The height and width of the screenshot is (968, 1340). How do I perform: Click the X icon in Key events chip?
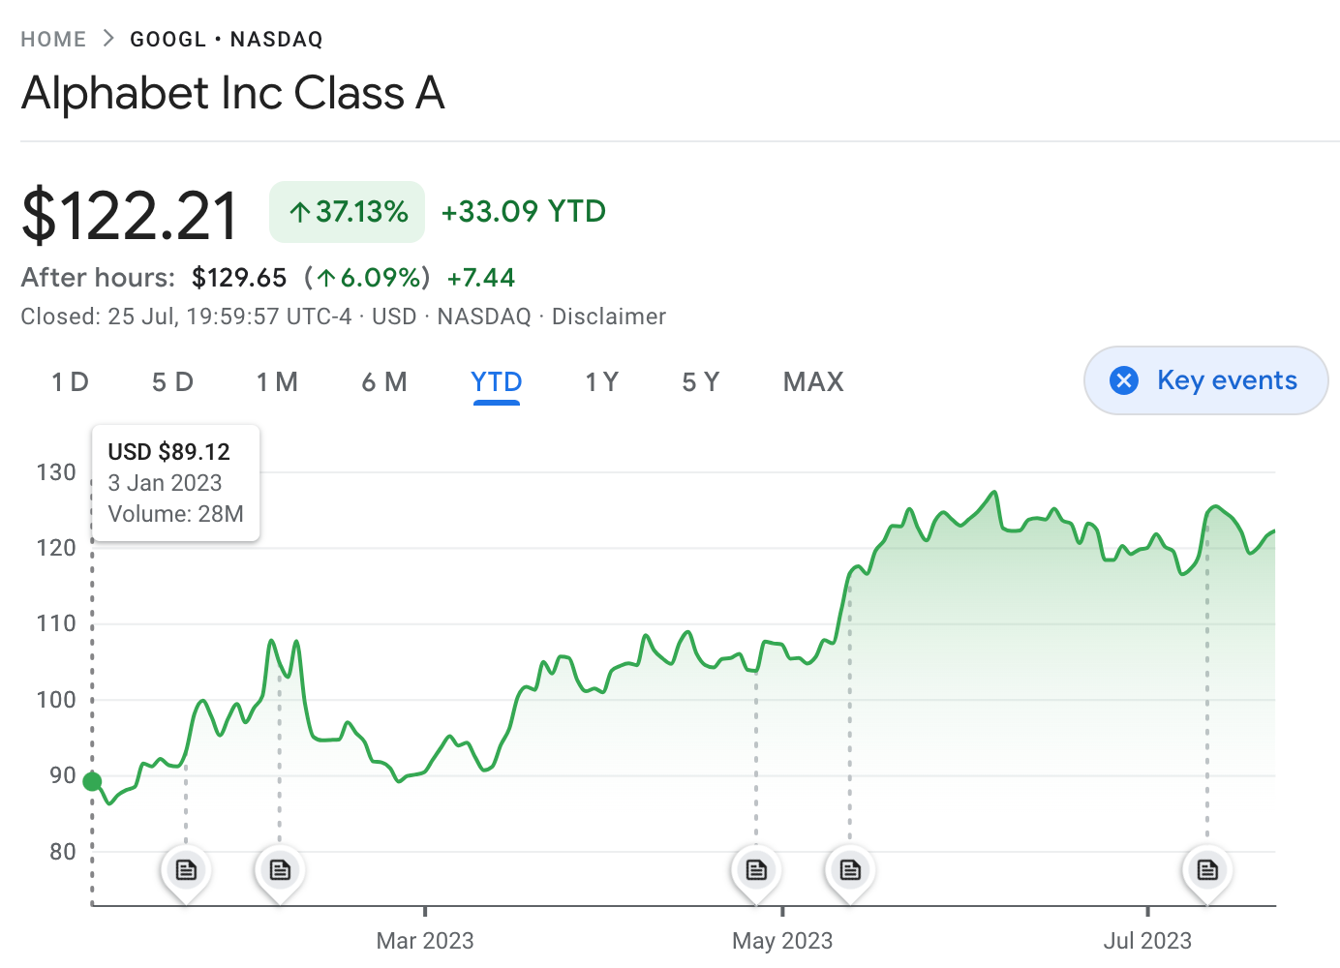[1124, 380]
